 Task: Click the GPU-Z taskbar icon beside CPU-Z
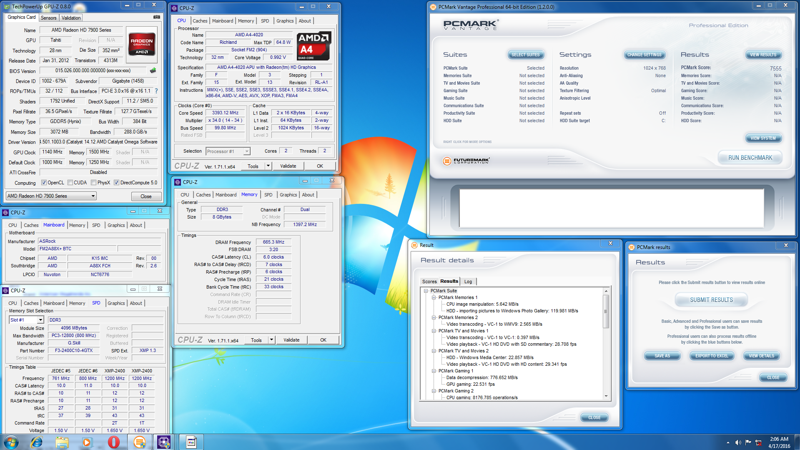(191, 442)
